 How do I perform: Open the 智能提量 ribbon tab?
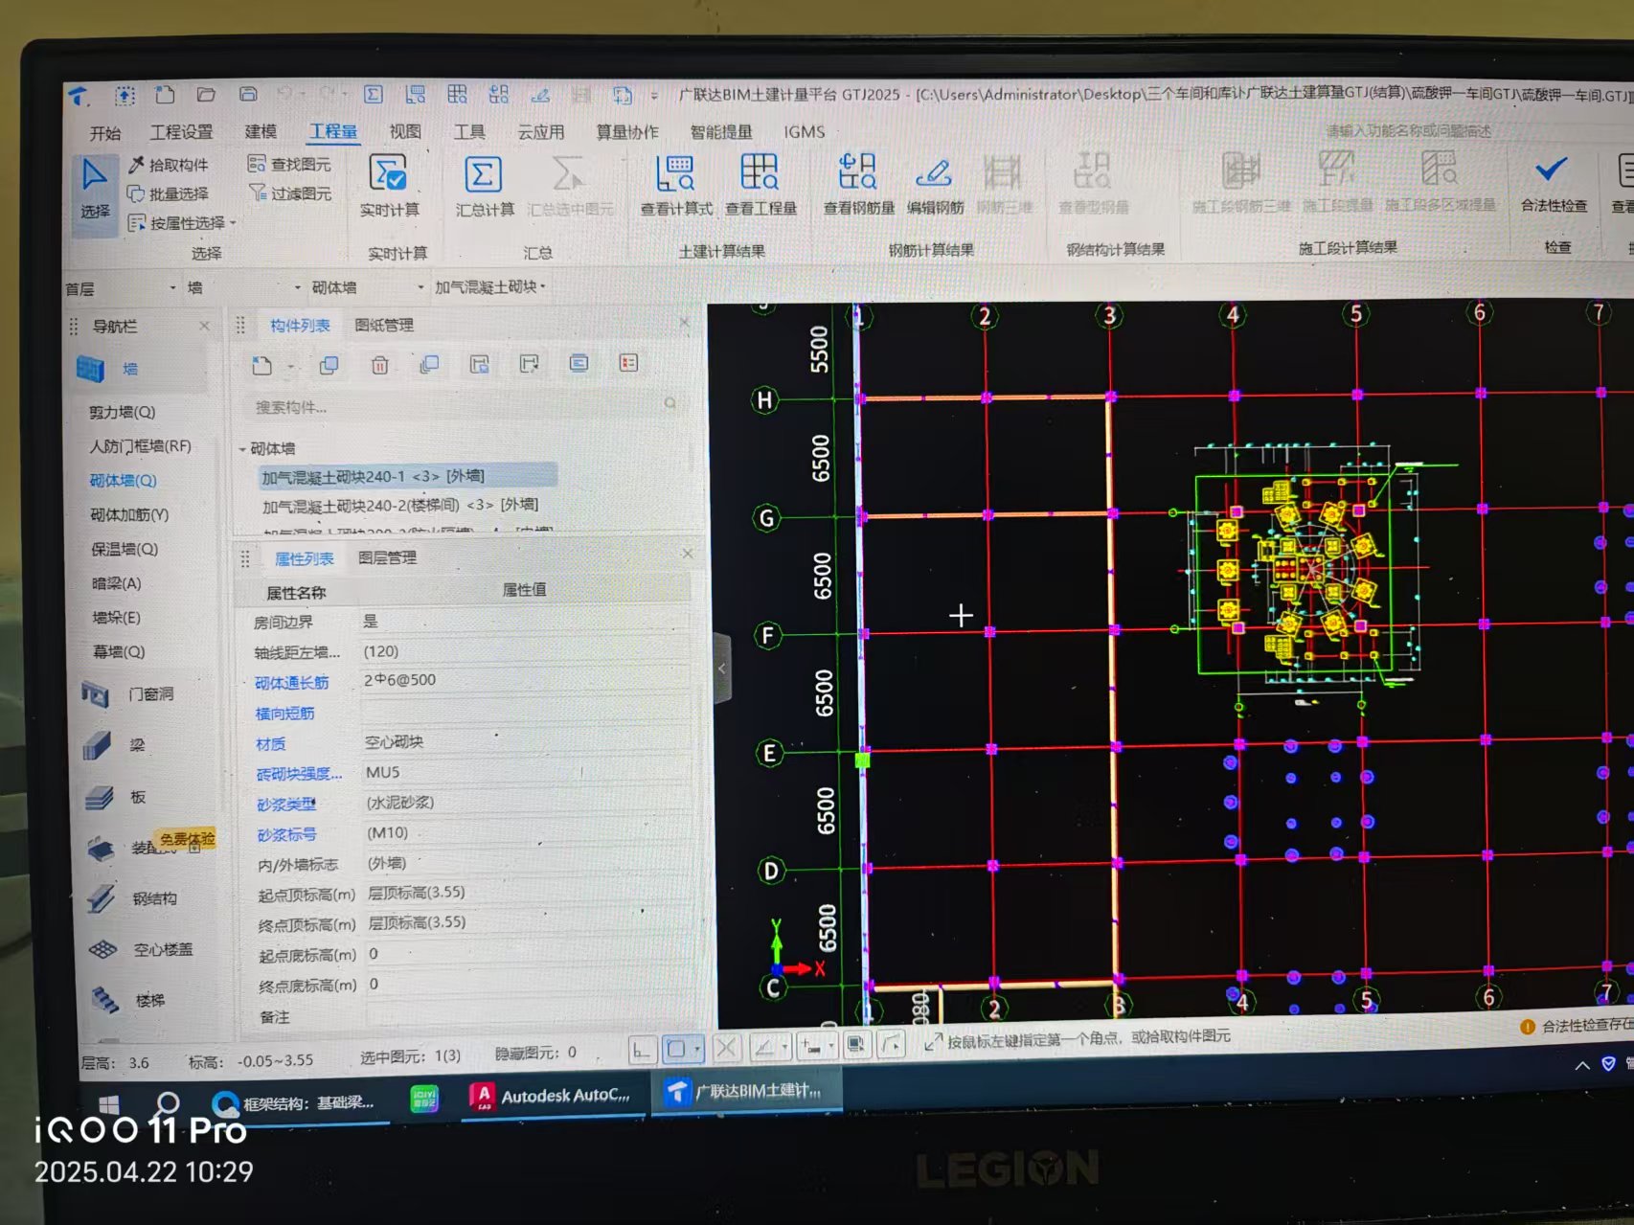[x=721, y=131]
